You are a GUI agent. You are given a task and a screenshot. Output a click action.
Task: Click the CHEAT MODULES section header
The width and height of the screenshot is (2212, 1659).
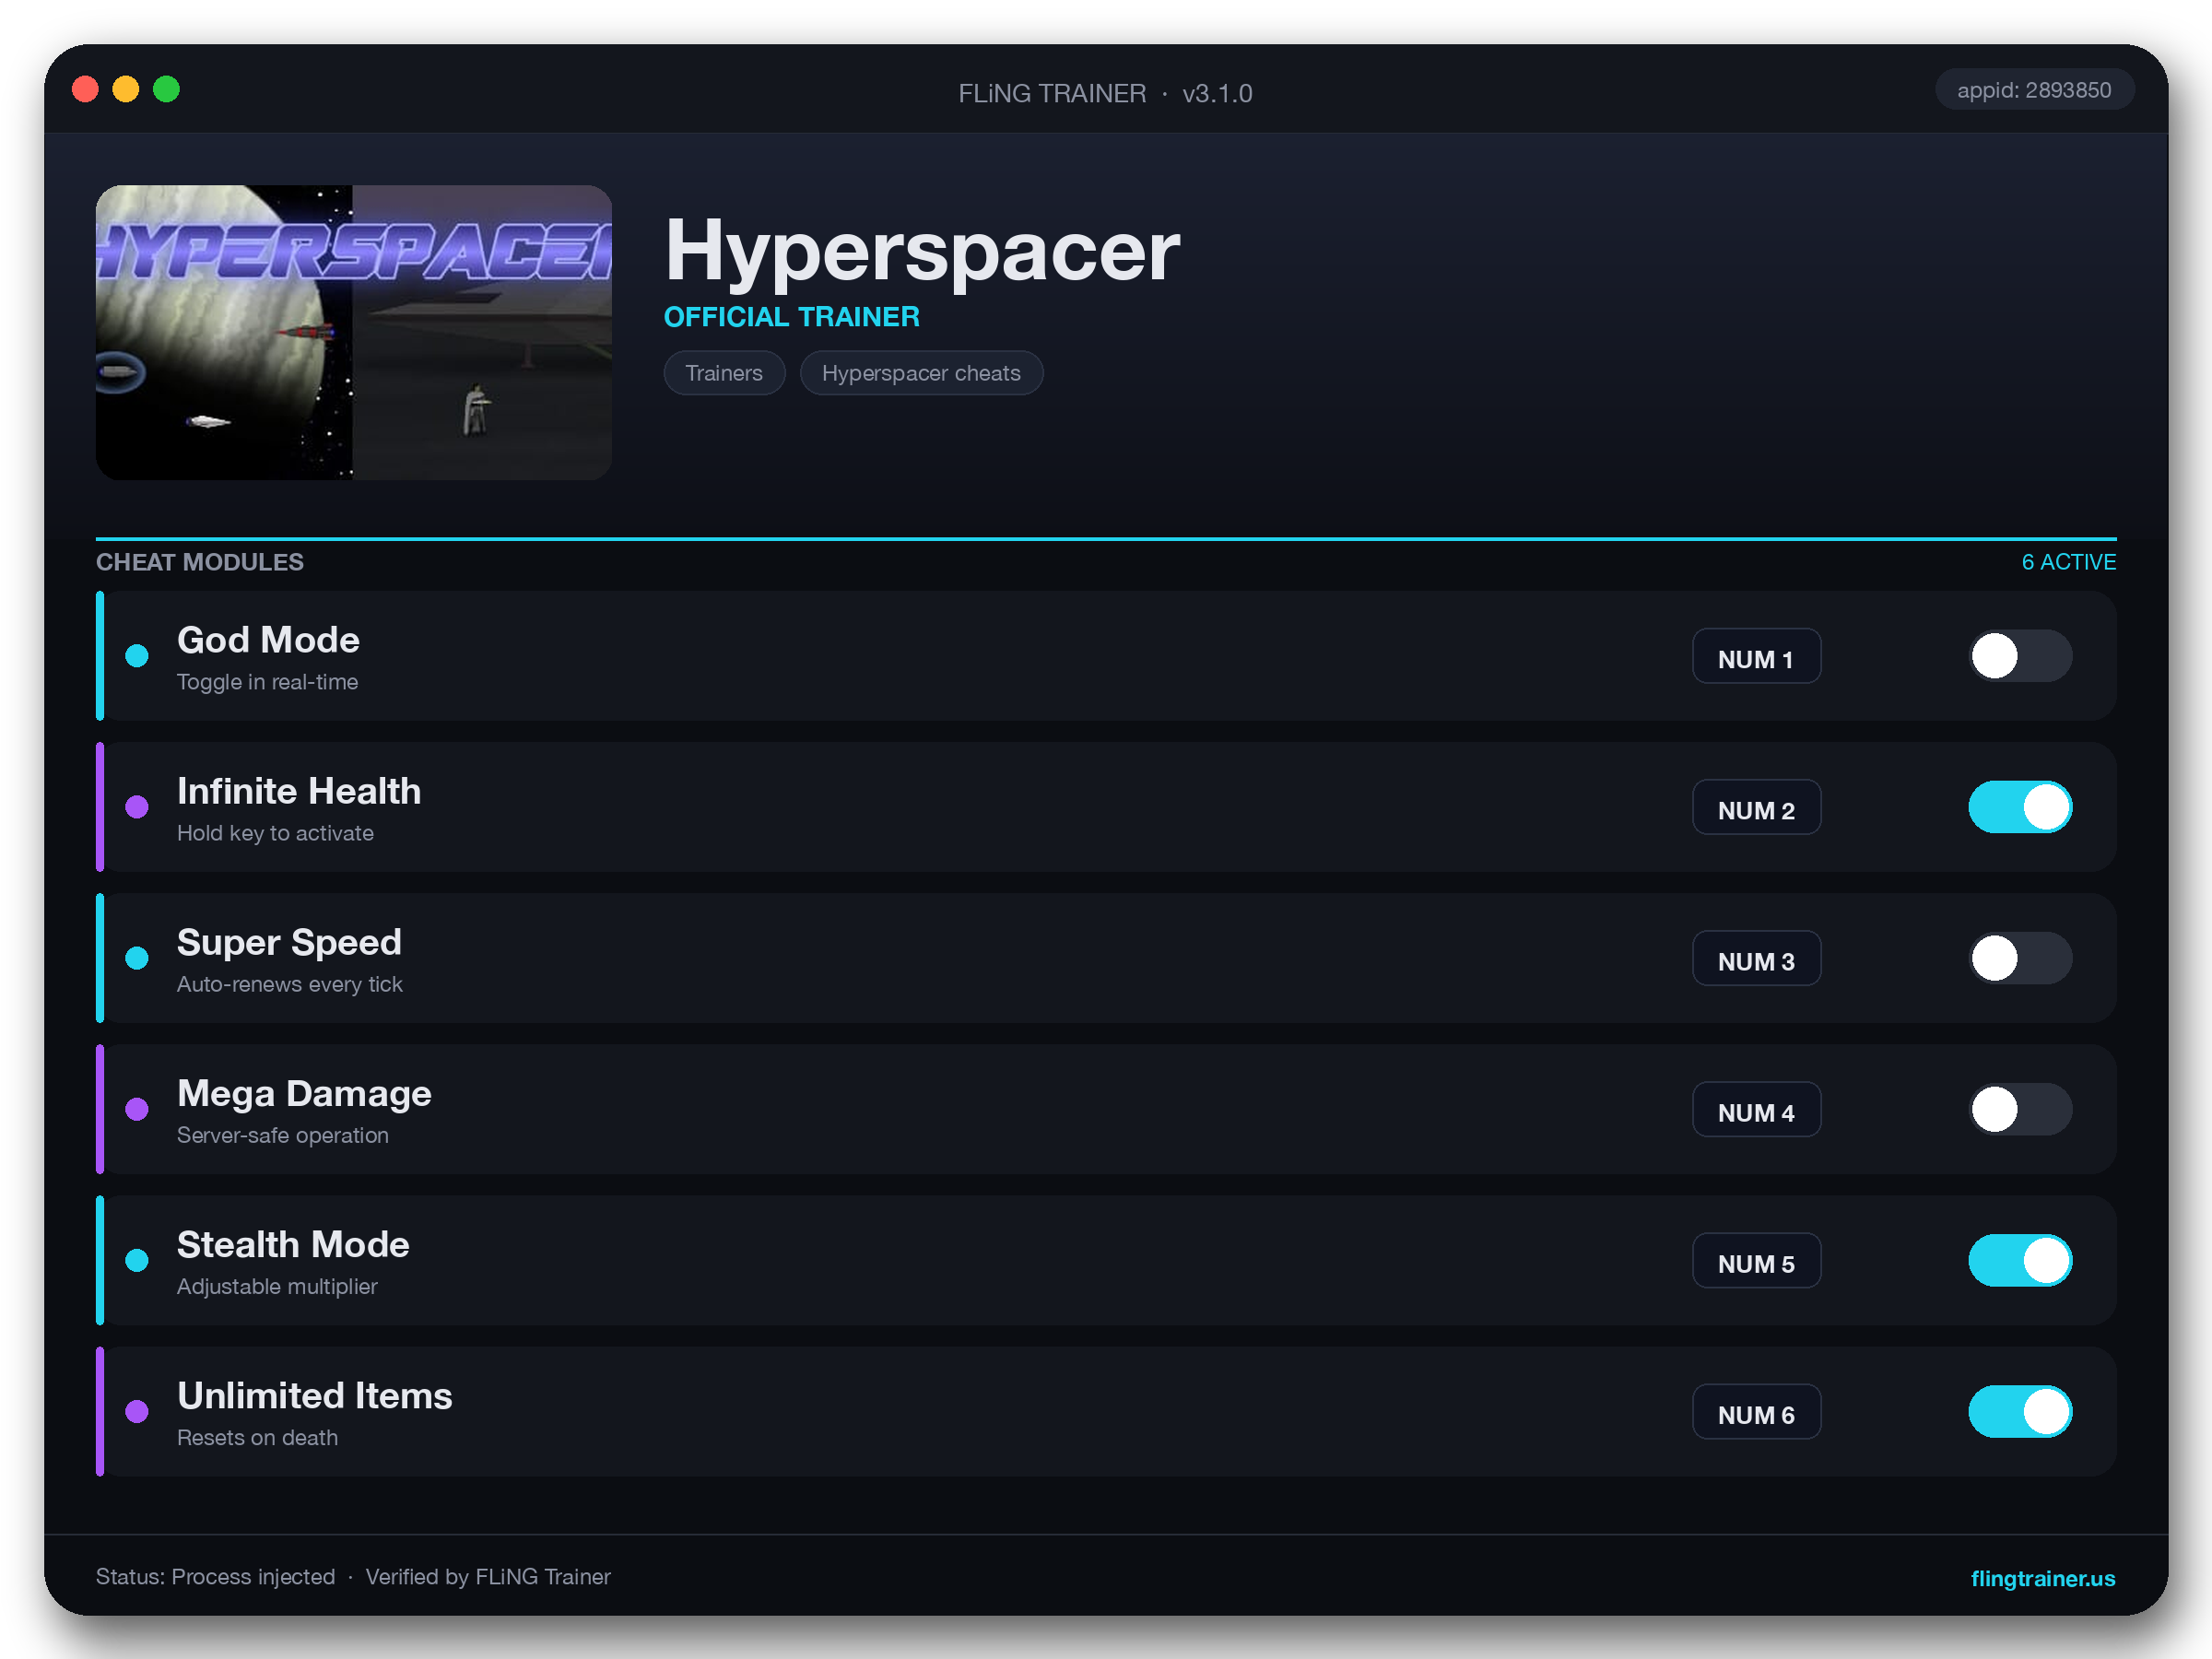(200, 562)
